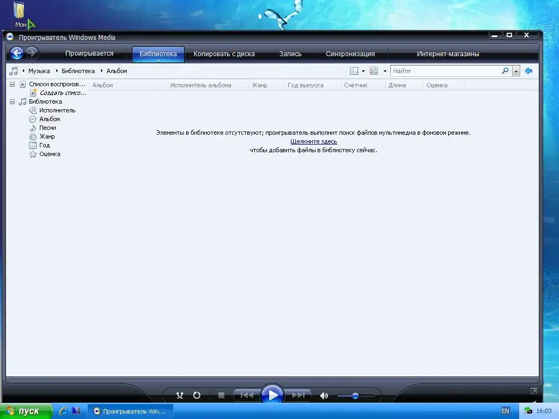Click the EN language indicator
This screenshot has height=419, width=559.
505,411
